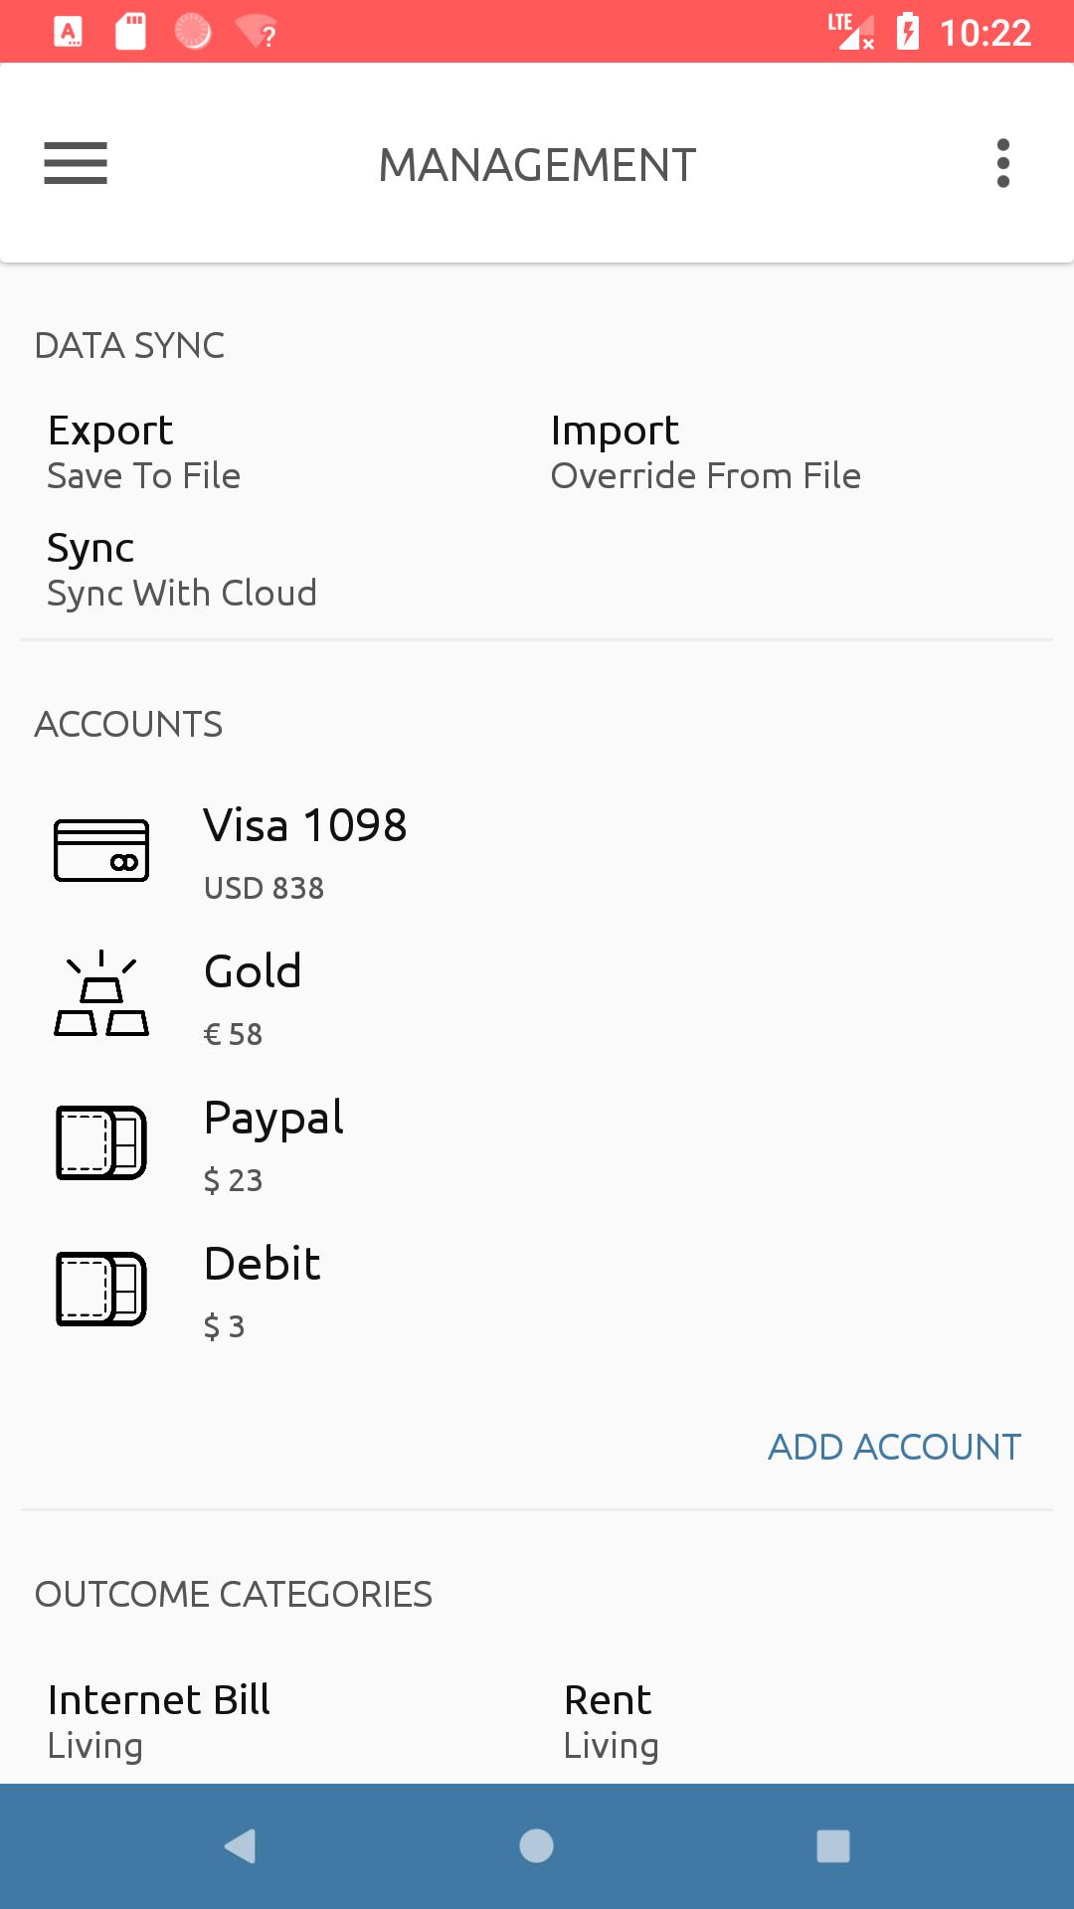
Task: Tap the circular loading status icon
Action: click(x=193, y=32)
